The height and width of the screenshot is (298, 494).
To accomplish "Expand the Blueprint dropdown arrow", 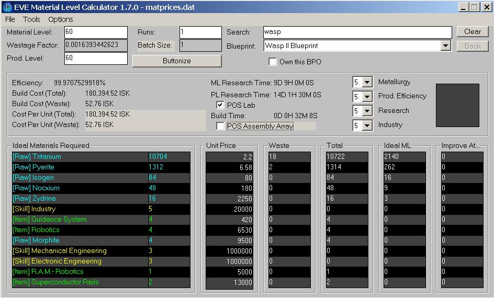I will 445,46.
